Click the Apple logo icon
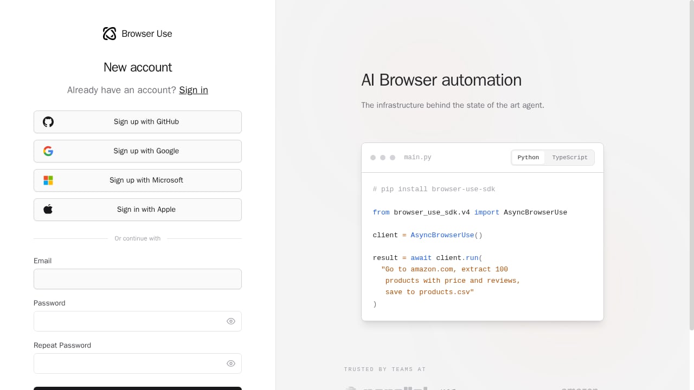The height and width of the screenshot is (390, 694). pyautogui.click(x=48, y=210)
